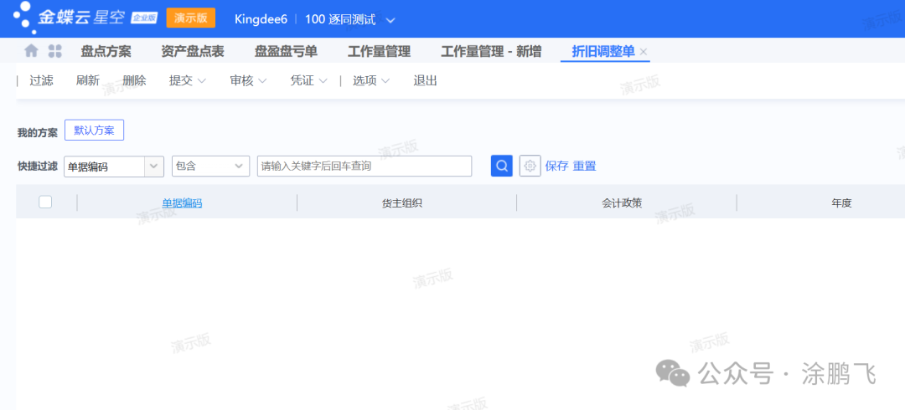Click the 默认方案 button
Screen dimensions: 905x410
coord(94,131)
